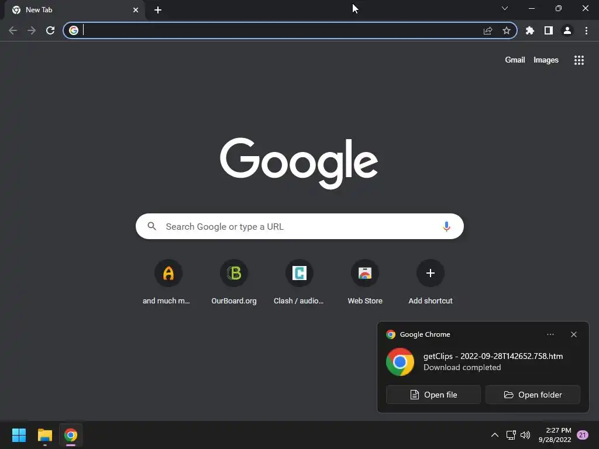
Task: Open the profile avatar menu
Action: pyautogui.click(x=567, y=30)
